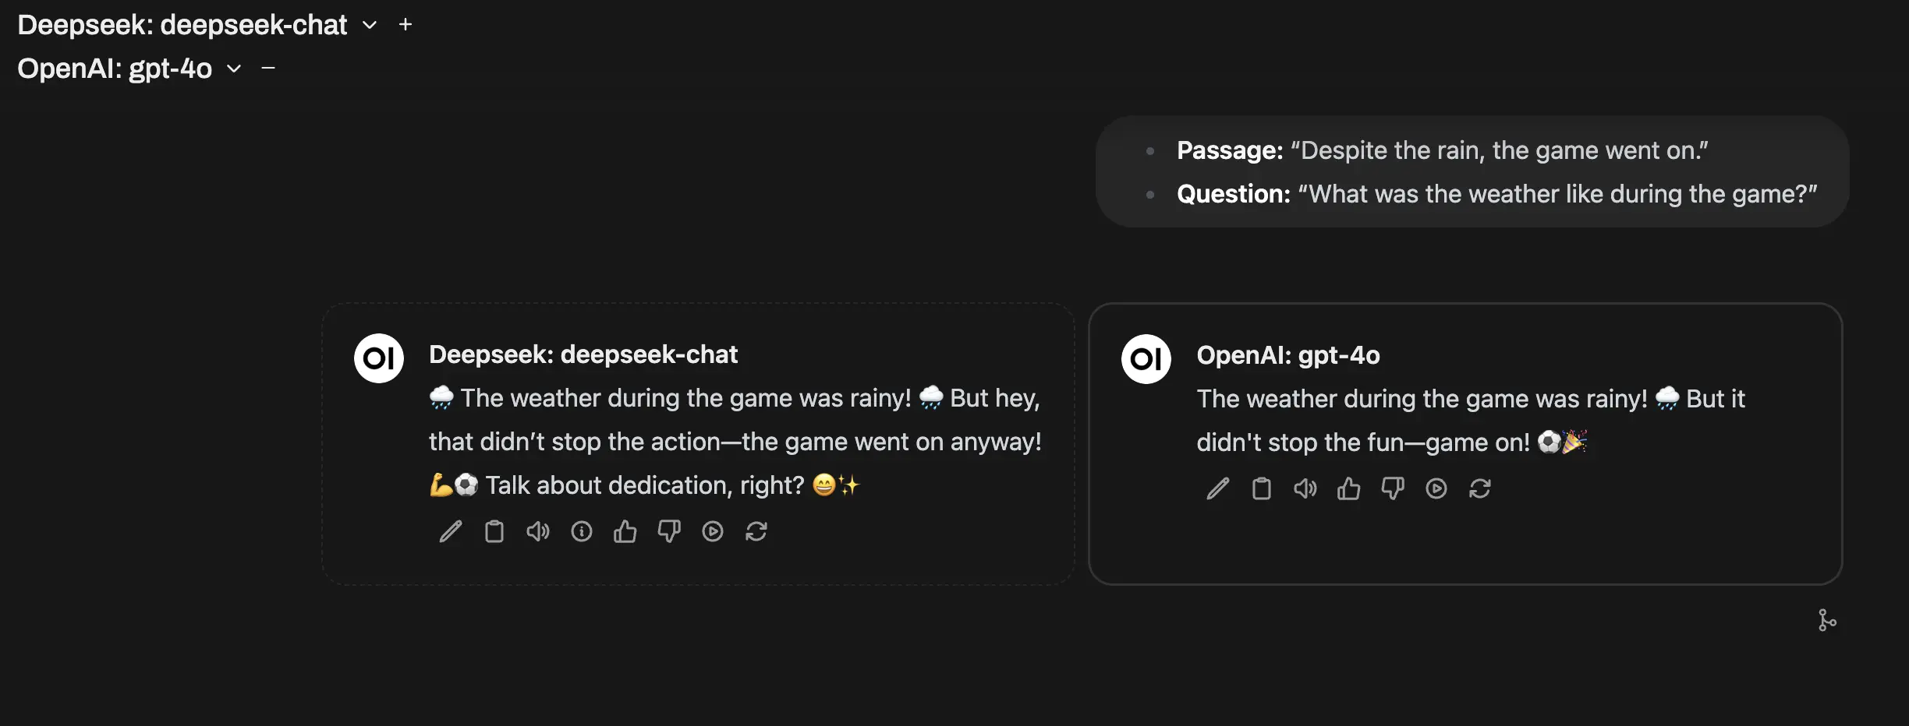Show generation info for the deepseek-chat response

(x=582, y=531)
